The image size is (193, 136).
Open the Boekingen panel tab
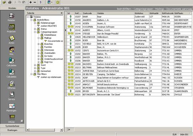click(x=12, y=130)
